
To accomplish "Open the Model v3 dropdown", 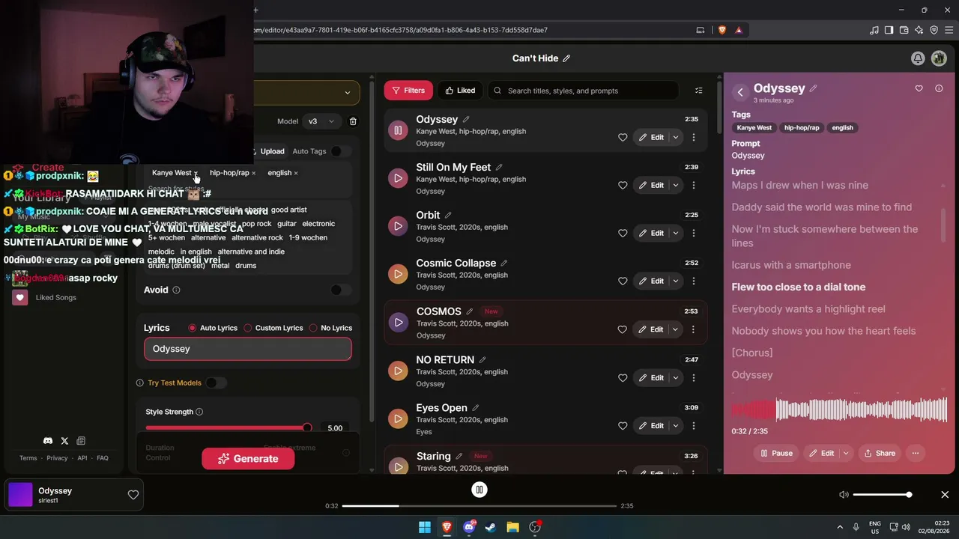I will pyautogui.click(x=321, y=121).
